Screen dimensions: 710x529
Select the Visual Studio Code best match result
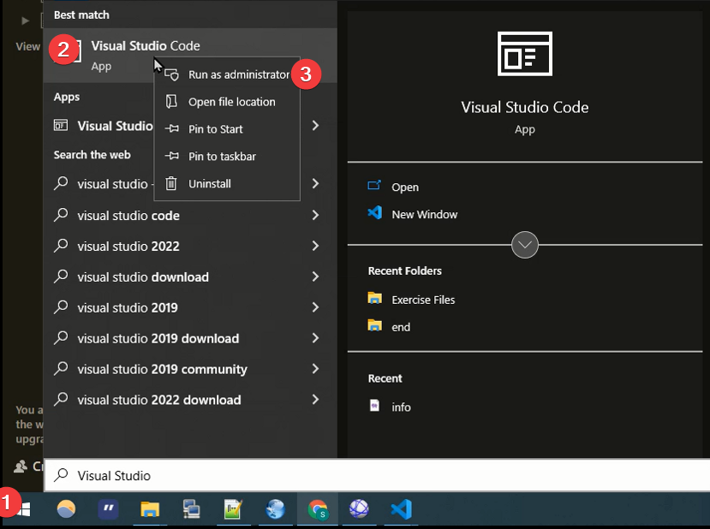[x=190, y=55]
